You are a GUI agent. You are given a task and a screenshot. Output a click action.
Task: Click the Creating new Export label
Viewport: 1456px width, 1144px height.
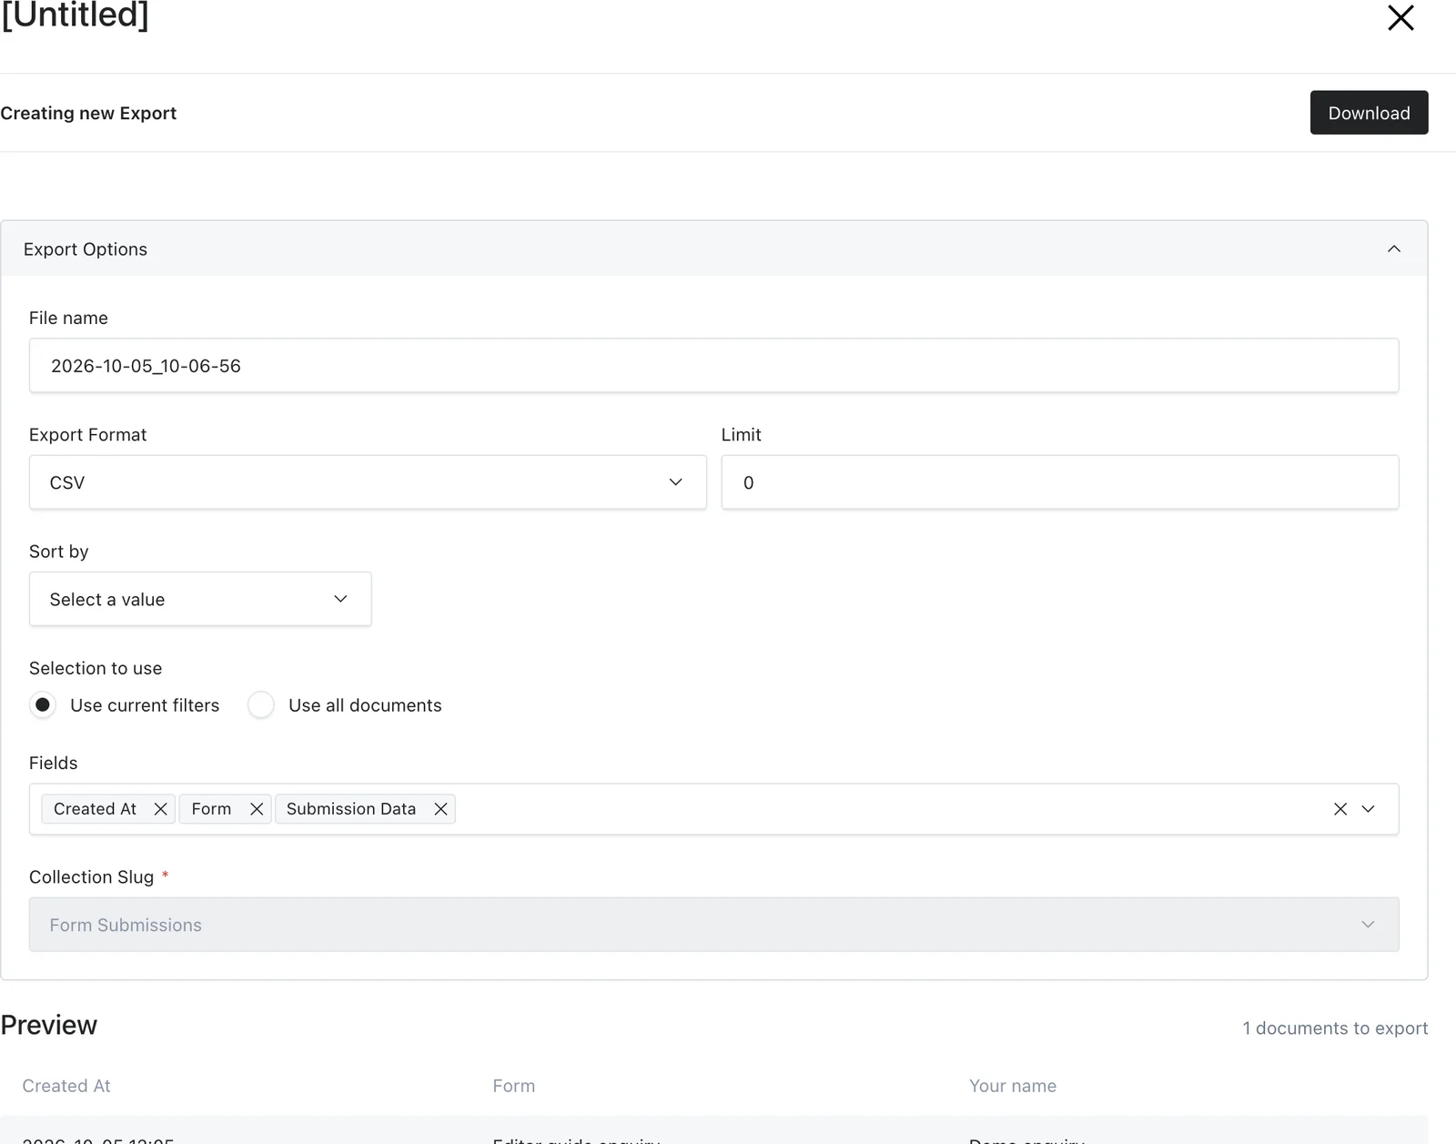coord(88,113)
